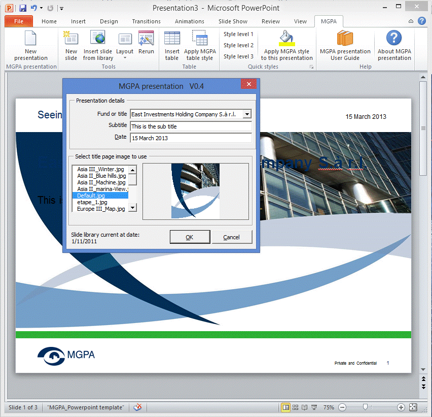Select Europe III_Map.jpg in the list
Viewport: 432px width, 417px height.
(x=100, y=209)
